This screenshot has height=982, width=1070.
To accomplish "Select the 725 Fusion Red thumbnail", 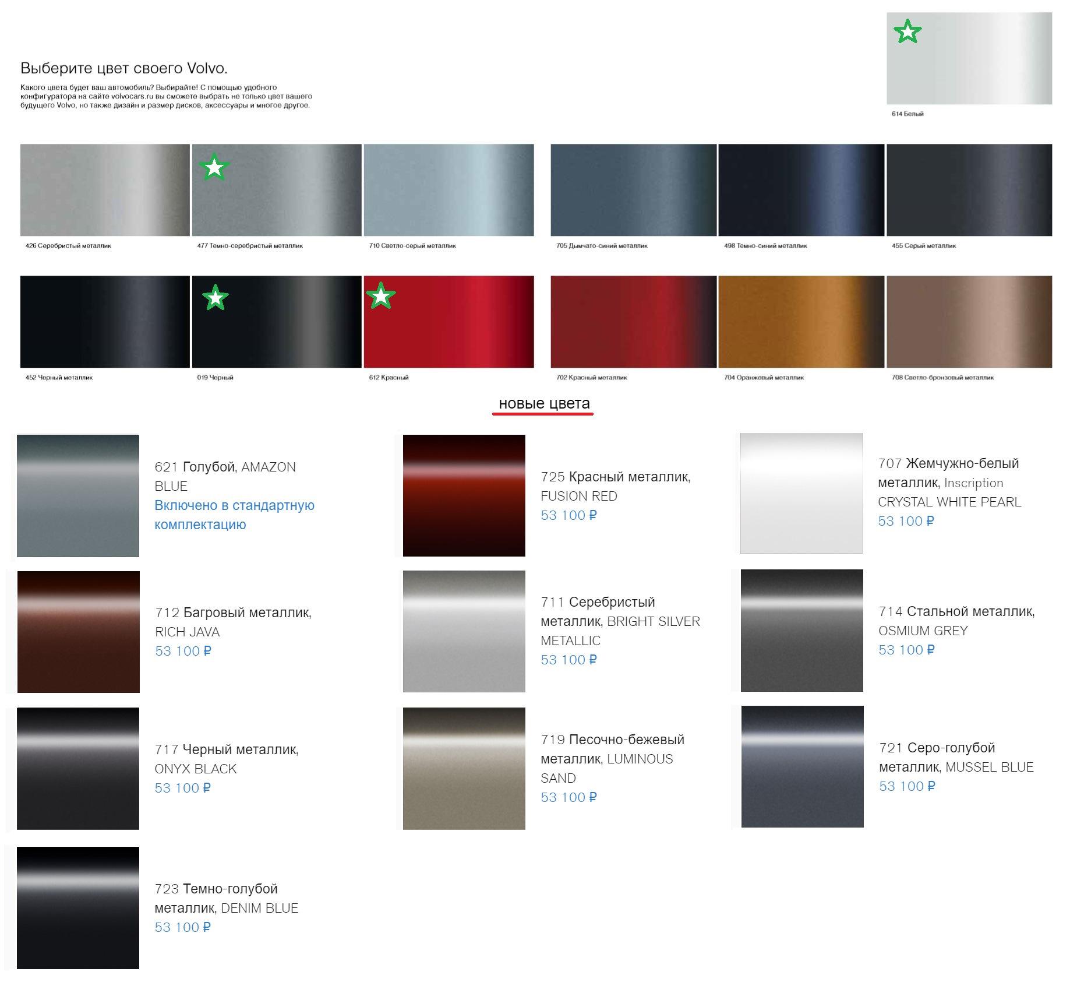I will pos(464,495).
